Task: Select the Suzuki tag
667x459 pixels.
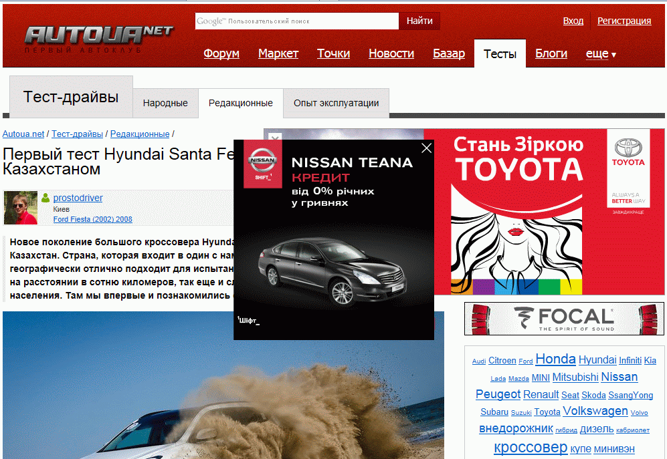Action: (x=521, y=413)
